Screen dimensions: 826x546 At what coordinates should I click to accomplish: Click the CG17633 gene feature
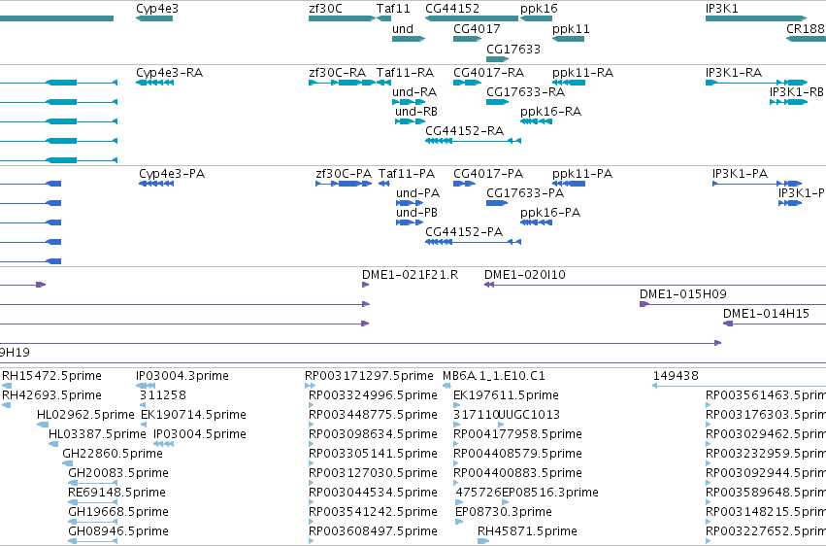[498, 59]
